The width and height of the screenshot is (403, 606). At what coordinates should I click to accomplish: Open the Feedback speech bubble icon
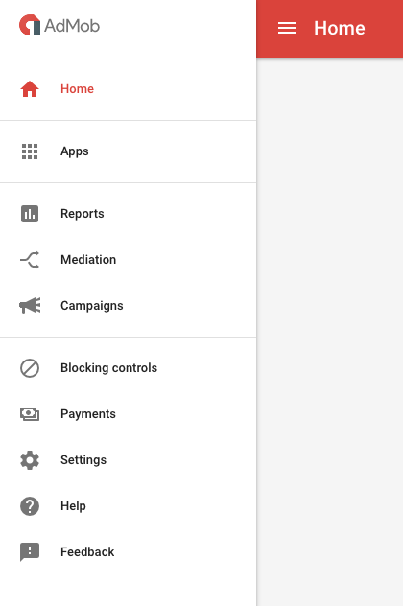(x=30, y=552)
